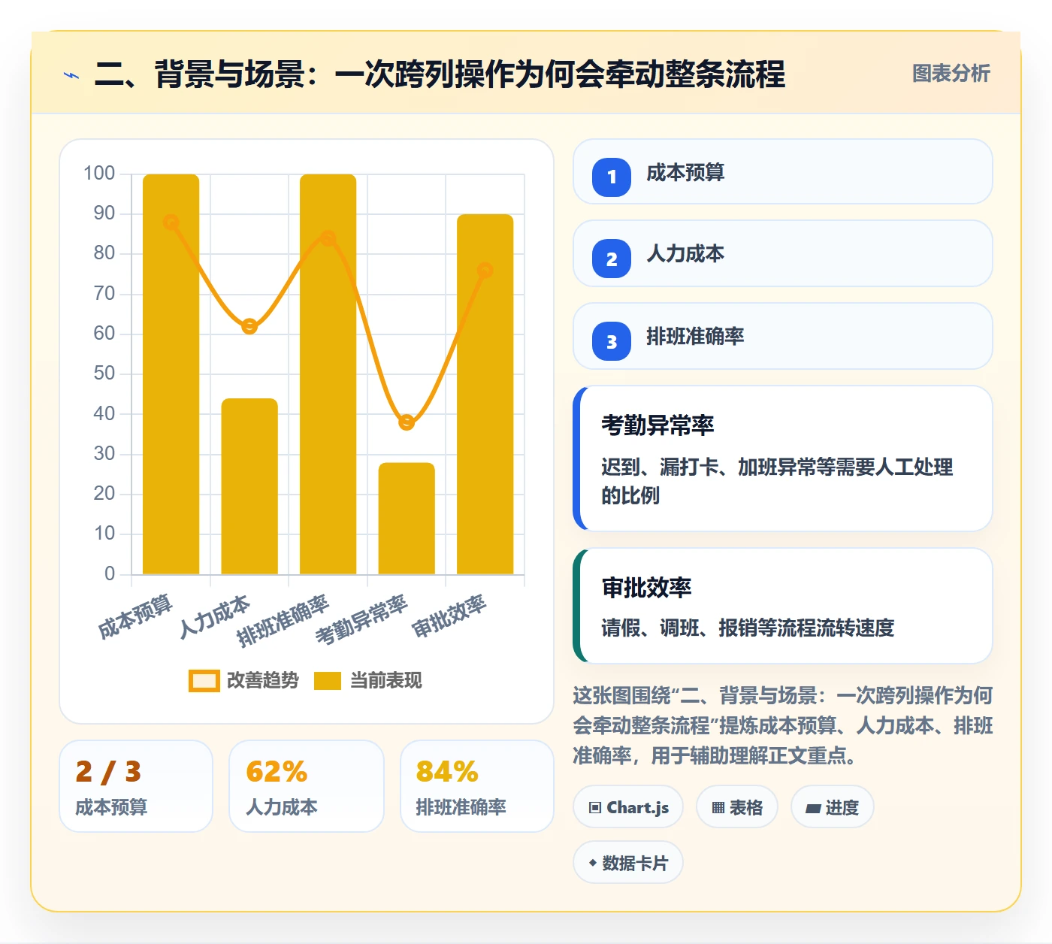The width and height of the screenshot is (1052, 944).
Task: Click the bar icon inside the 进度 tag
Action: [x=813, y=809]
